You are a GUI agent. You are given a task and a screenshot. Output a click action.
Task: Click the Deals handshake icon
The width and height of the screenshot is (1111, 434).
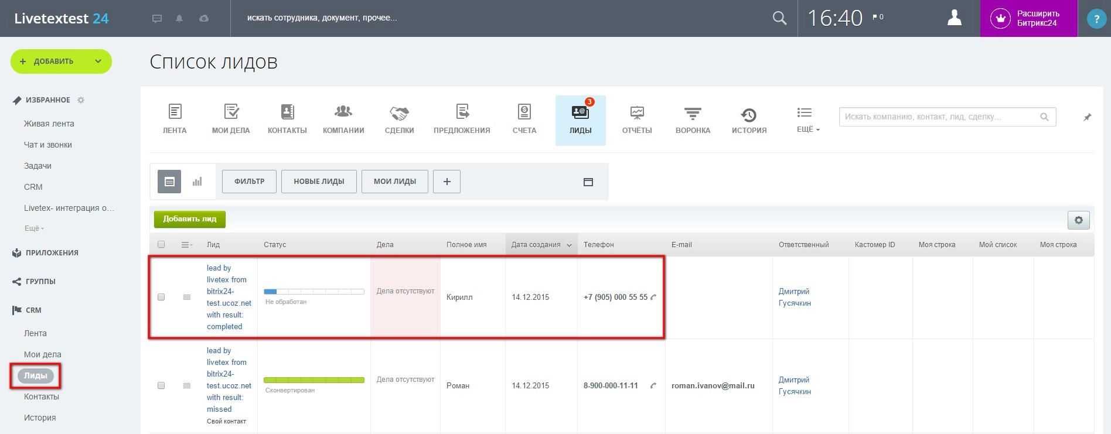point(399,112)
